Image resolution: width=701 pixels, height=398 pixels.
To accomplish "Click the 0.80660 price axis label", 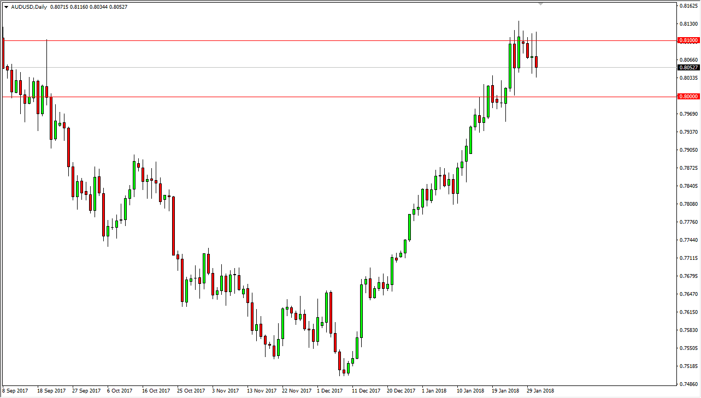I will click(x=688, y=60).
